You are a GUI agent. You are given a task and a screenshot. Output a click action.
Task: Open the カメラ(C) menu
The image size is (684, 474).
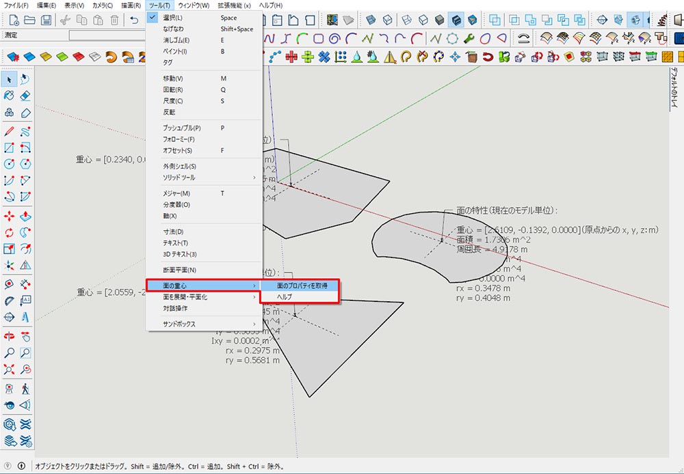click(103, 5)
